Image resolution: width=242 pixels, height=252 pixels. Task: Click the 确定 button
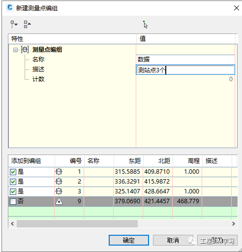pos(129,240)
